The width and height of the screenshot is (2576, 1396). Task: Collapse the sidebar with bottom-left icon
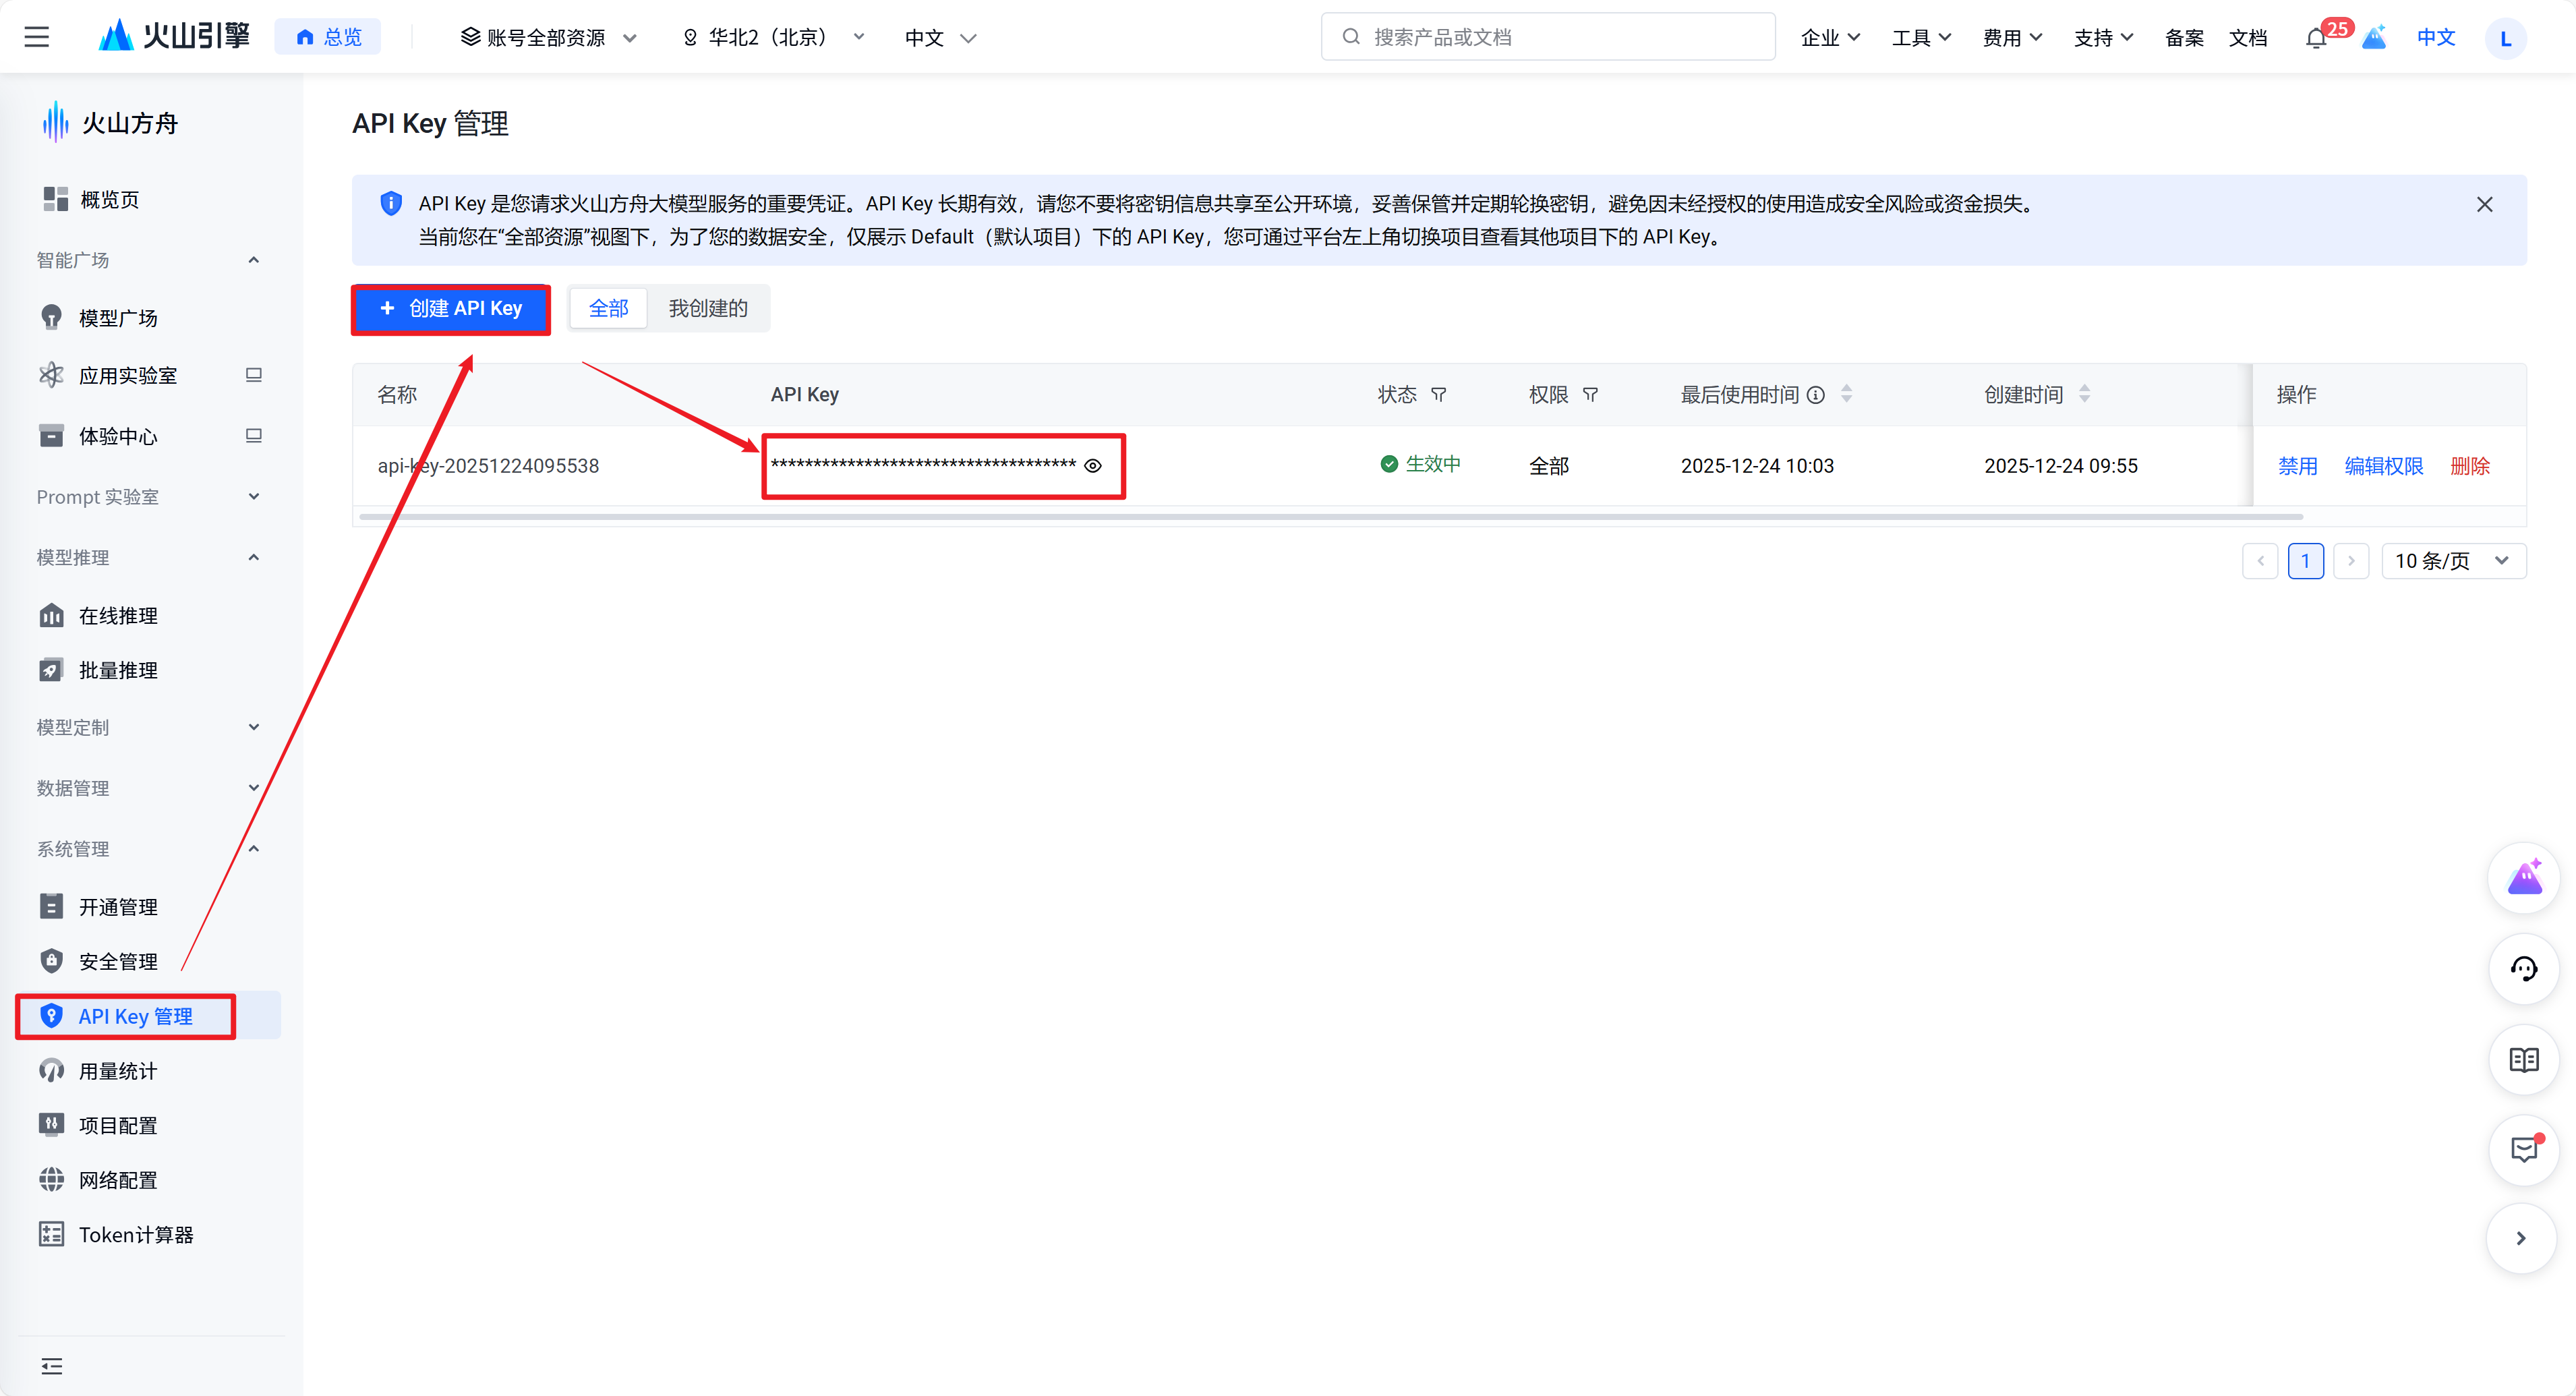pyautogui.click(x=52, y=1366)
